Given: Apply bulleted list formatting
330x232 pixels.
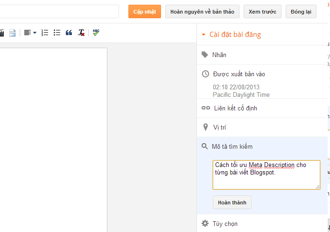Looking at the screenshot, I should (x=57, y=33).
